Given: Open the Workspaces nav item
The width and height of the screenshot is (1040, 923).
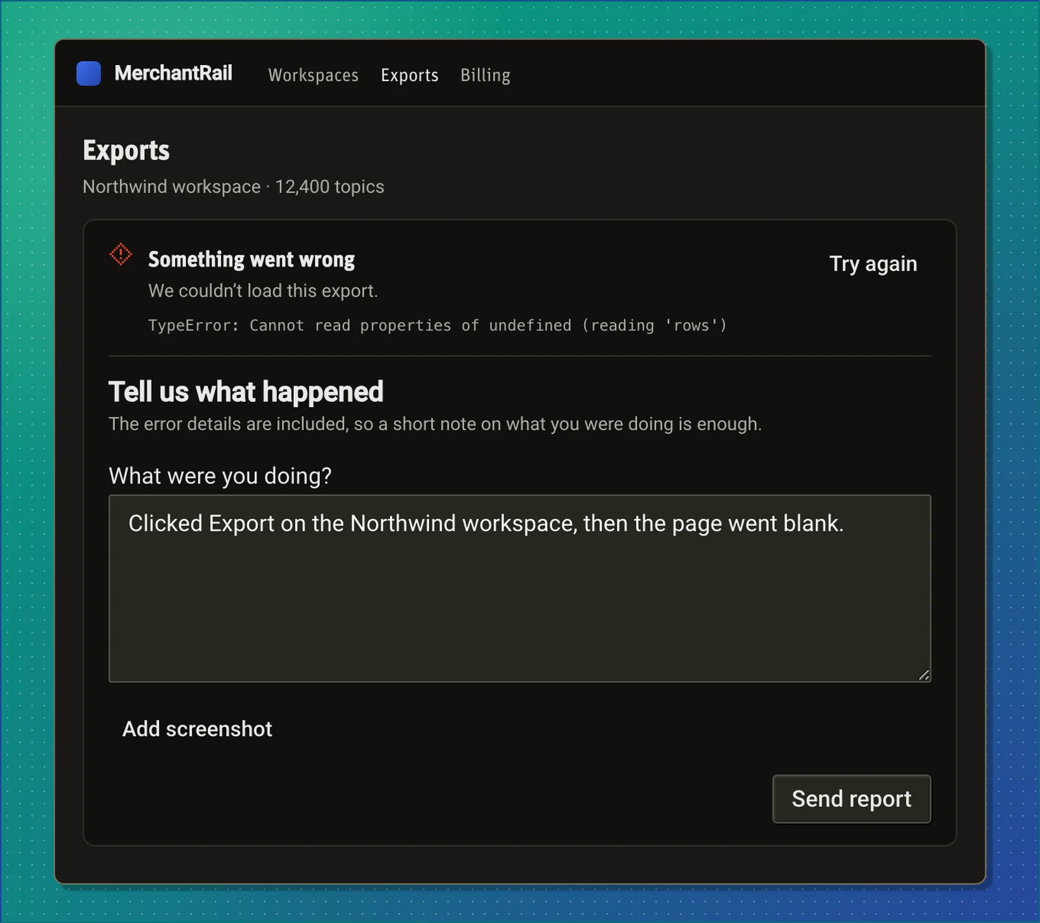Looking at the screenshot, I should [313, 75].
